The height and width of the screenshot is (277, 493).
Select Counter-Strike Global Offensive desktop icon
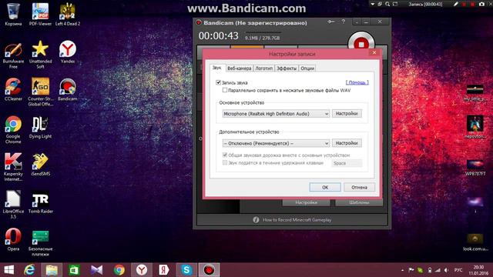pyautogui.click(x=40, y=92)
